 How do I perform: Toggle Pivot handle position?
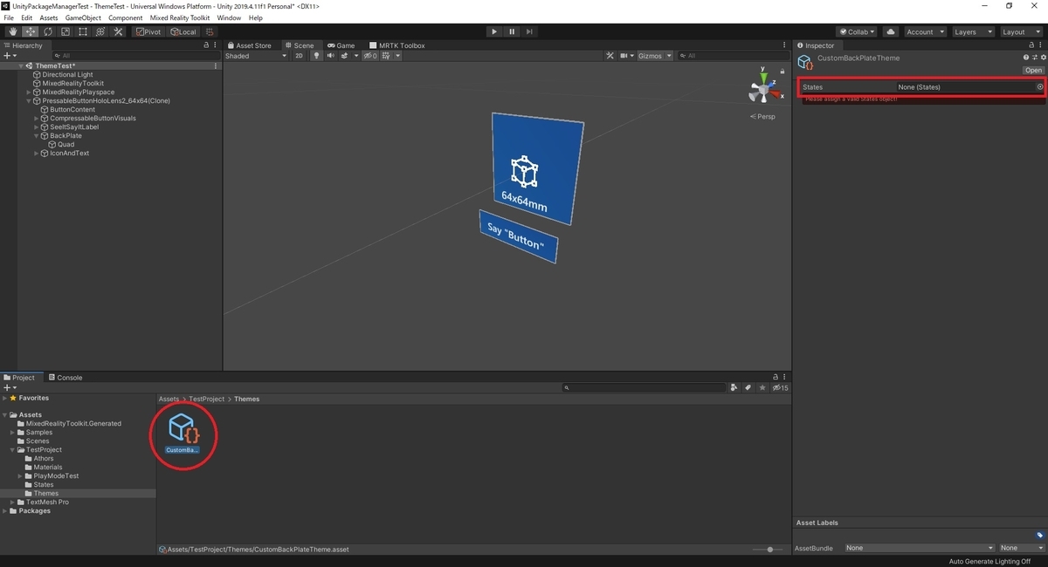pos(148,32)
